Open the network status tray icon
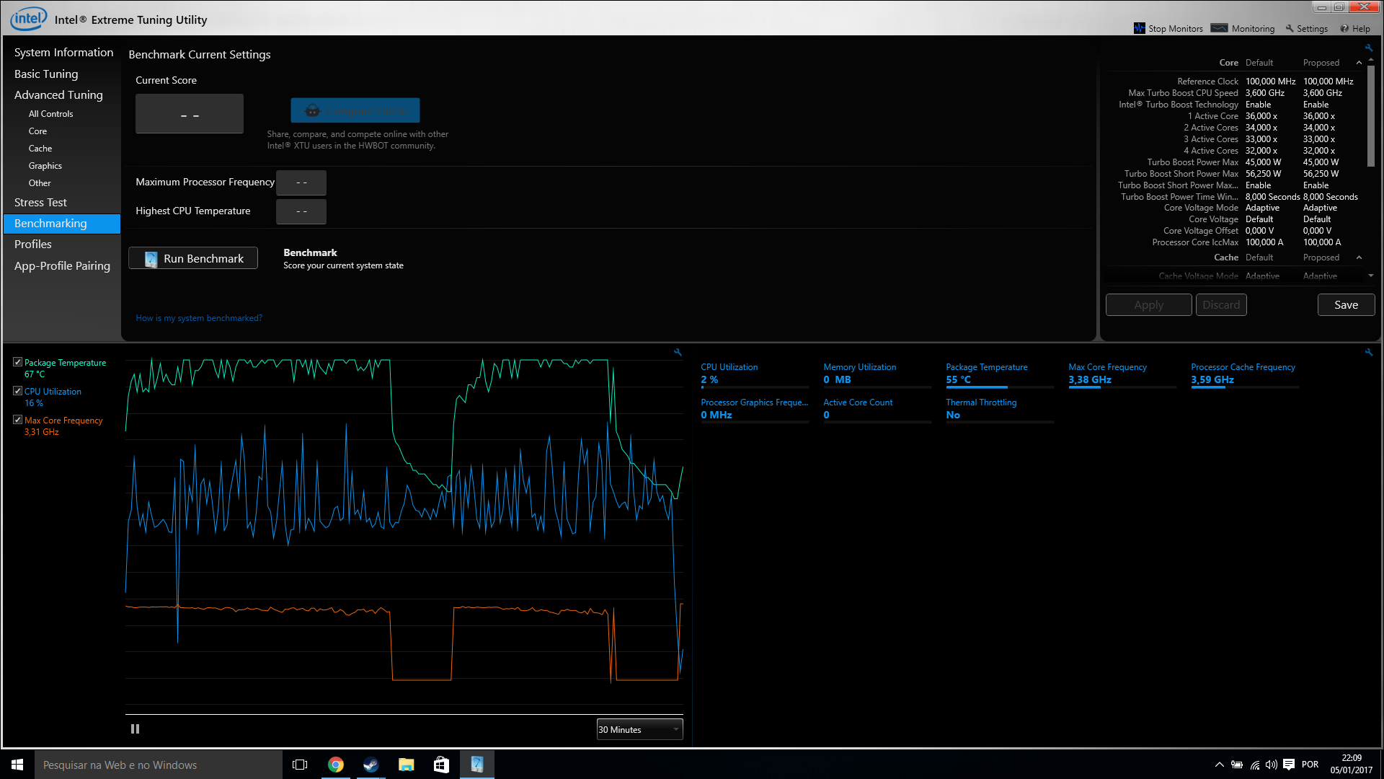This screenshot has height=779, width=1384. coord(1254,765)
